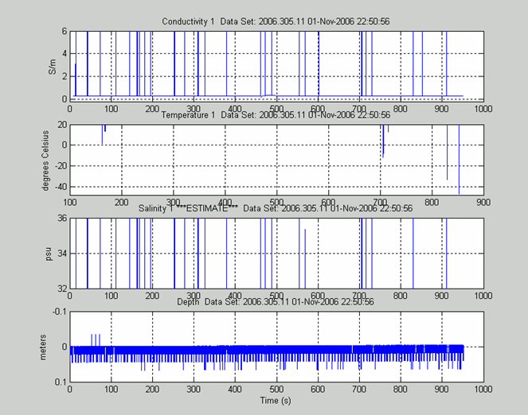Click the 900 tick ending the Temperature x-axis

click(483, 202)
